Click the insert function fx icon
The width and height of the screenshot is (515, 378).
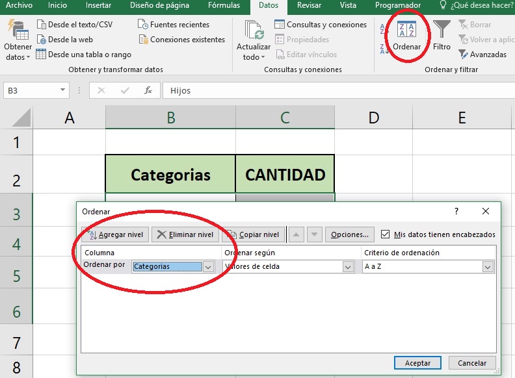click(x=148, y=91)
